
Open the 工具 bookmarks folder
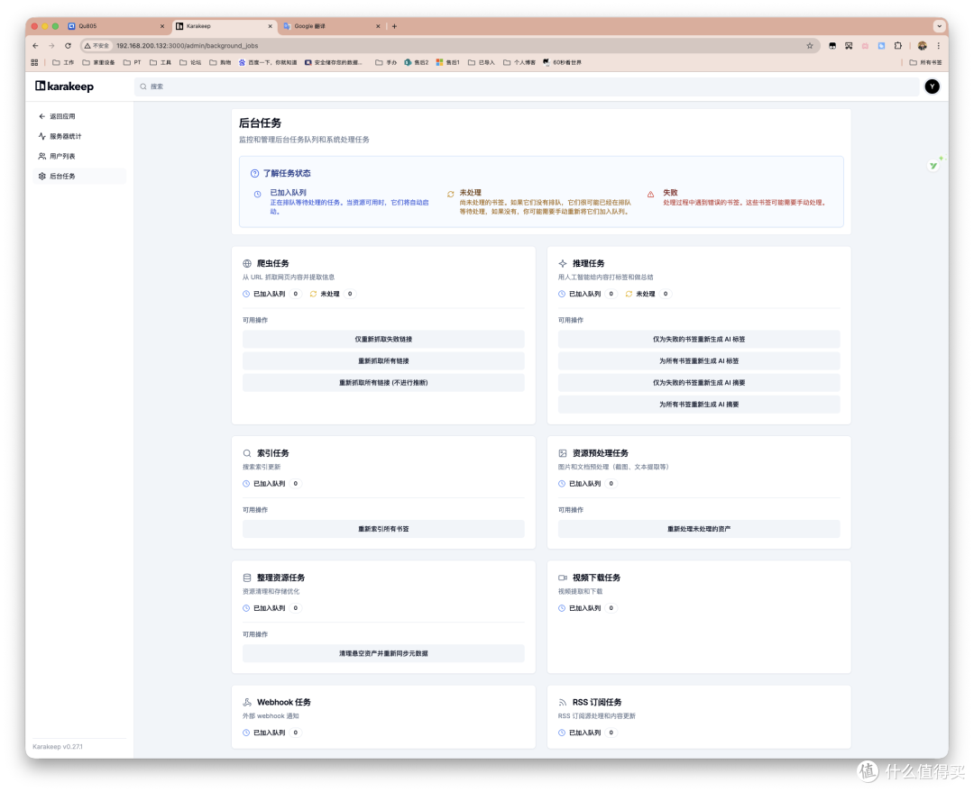(x=161, y=62)
